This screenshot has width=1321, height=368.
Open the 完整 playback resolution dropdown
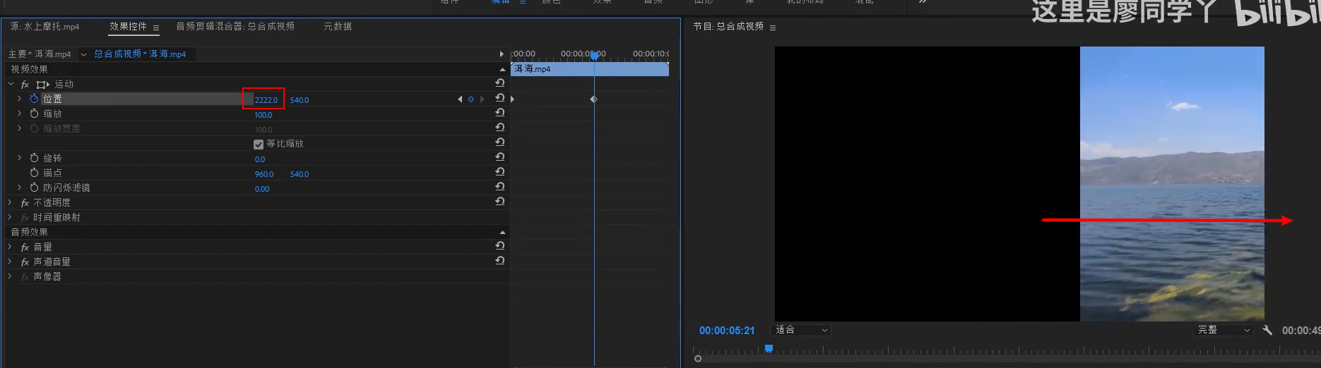pyautogui.click(x=1224, y=330)
